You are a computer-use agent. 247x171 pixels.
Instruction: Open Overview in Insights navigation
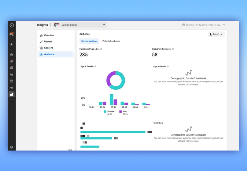(x=49, y=35)
